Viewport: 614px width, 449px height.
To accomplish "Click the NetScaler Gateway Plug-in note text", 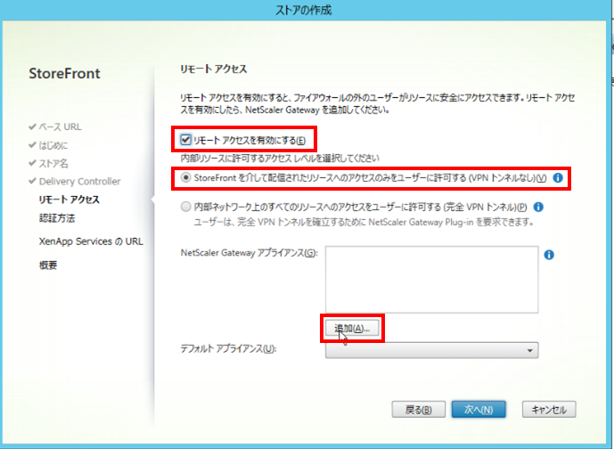I will pyautogui.click(x=364, y=223).
